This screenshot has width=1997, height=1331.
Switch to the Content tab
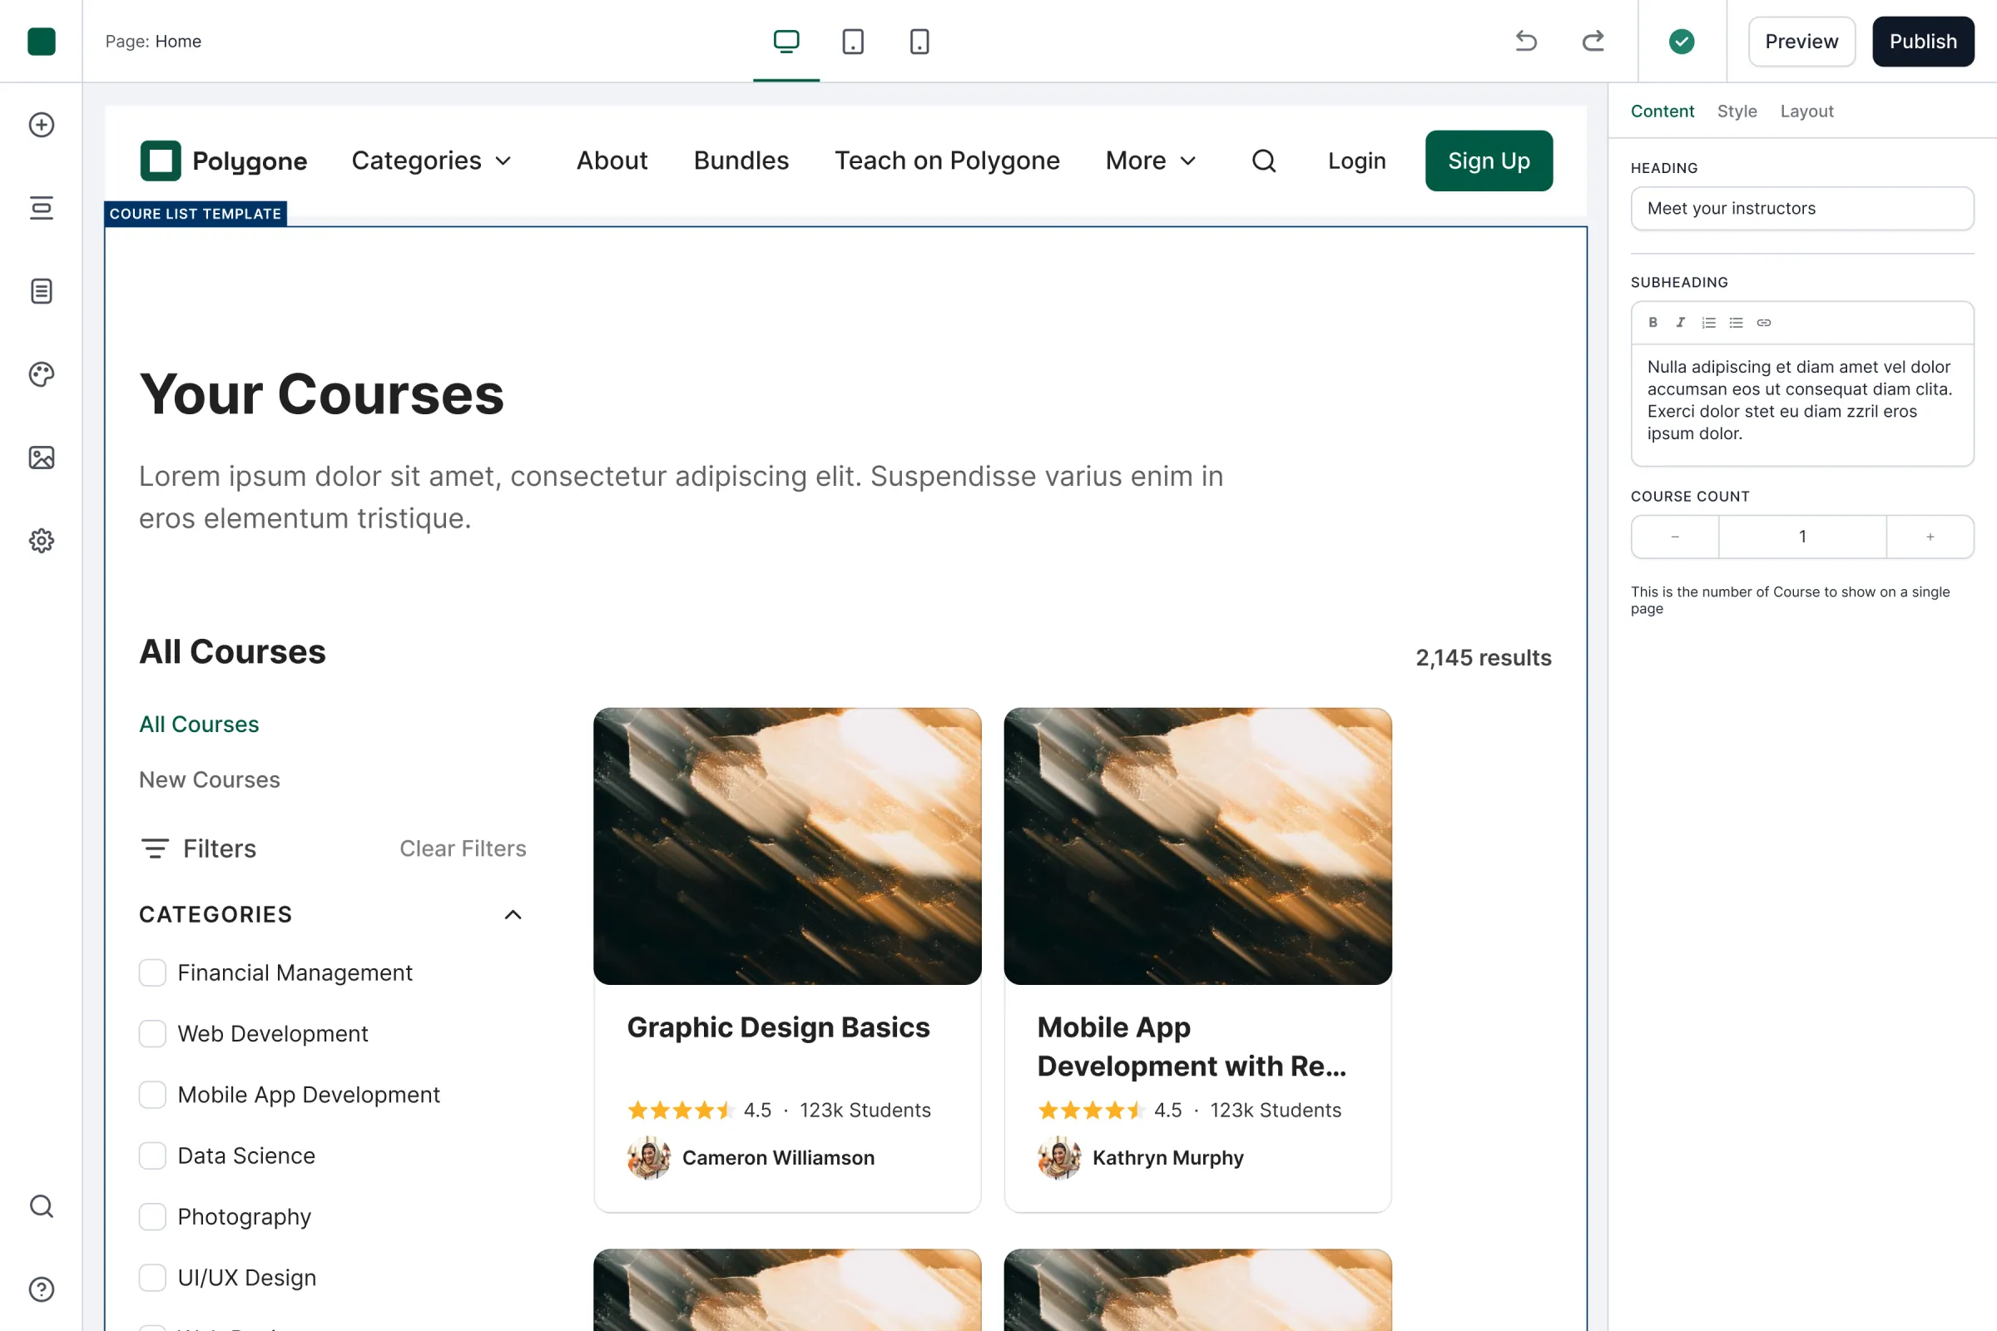pos(1662,111)
